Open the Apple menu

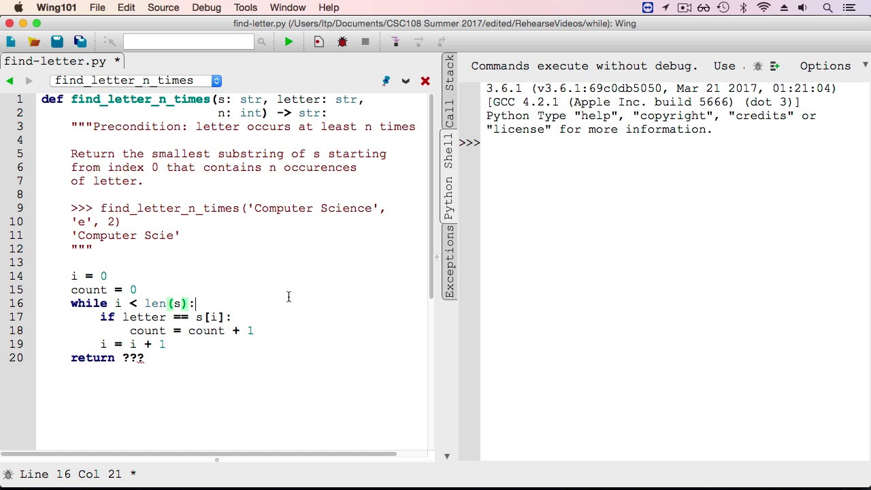pyautogui.click(x=18, y=7)
